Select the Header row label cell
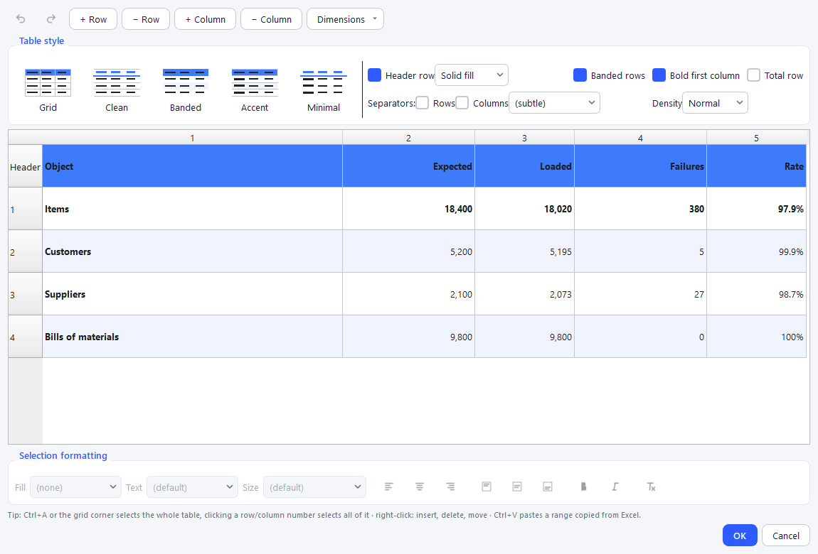 click(x=25, y=166)
